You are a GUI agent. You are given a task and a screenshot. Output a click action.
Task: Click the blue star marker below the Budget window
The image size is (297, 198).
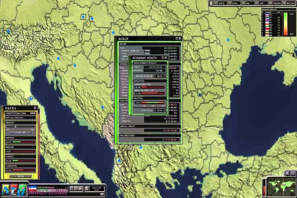(141, 147)
